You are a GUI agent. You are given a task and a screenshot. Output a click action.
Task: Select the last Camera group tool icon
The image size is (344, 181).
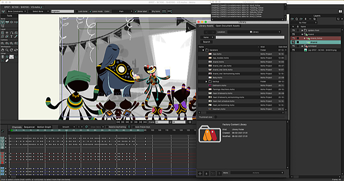pos(16,43)
